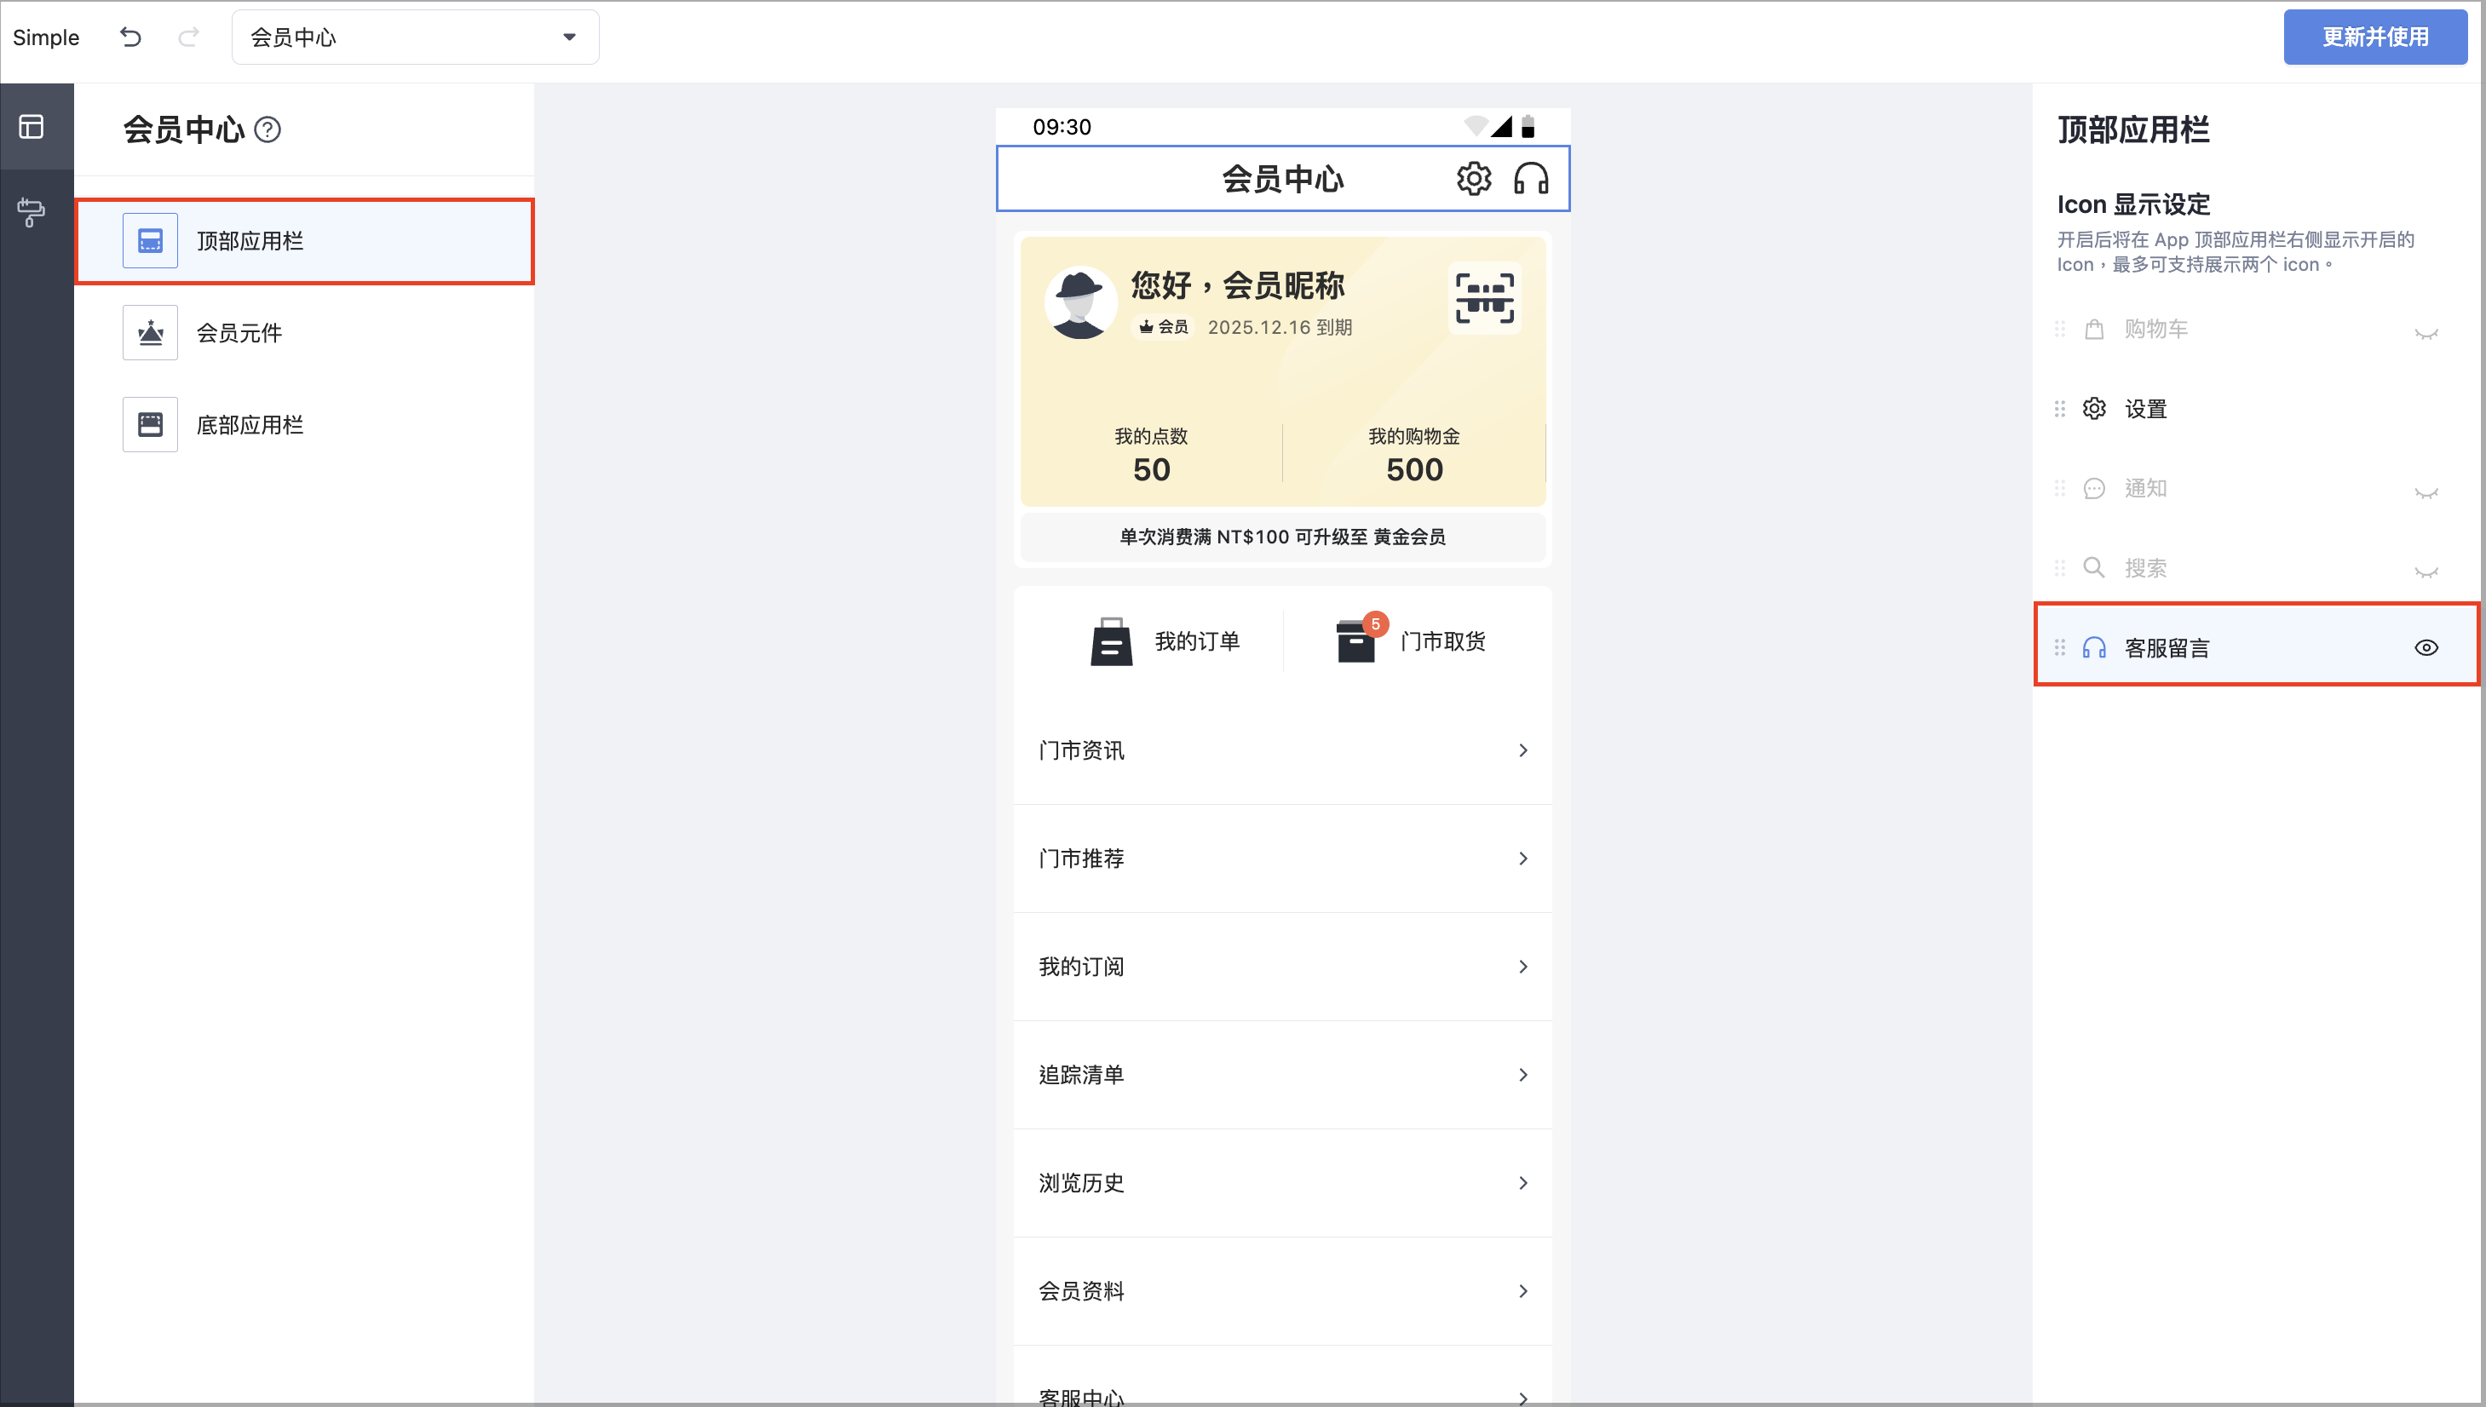Screen dimensions: 2486x1407
Task: Click the undo arrow icon
Action: [x=130, y=37]
